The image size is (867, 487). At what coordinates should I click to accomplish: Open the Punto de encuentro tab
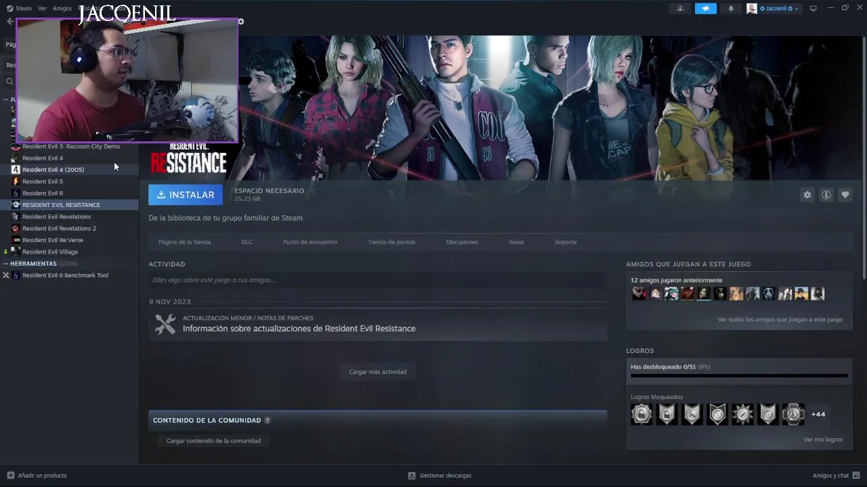(310, 241)
